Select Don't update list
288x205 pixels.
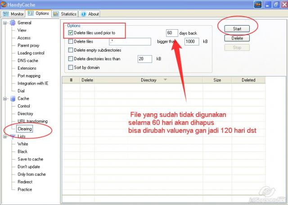tap(29, 167)
